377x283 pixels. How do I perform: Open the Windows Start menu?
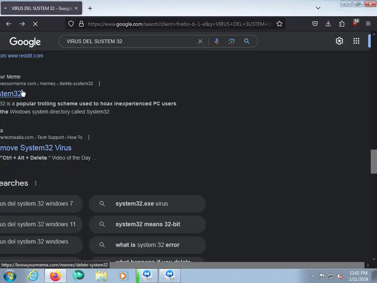(10, 276)
